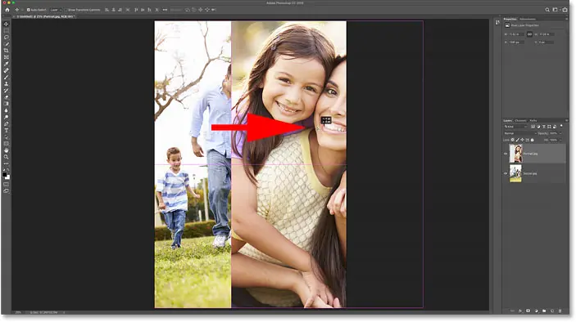576x322 pixels.
Task: Click the Add layer mask button
Action: tap(528, 311)
